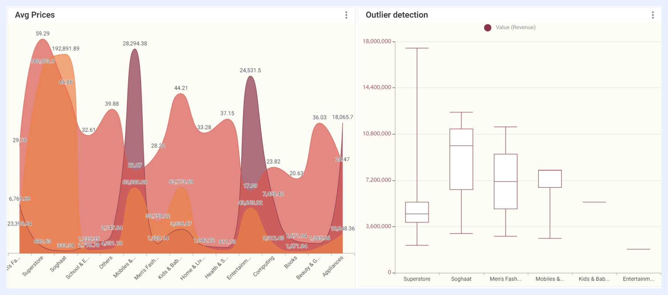Click the 39.88 data label
The height and width of the screenshot is (295, 668).
[112, 104]
